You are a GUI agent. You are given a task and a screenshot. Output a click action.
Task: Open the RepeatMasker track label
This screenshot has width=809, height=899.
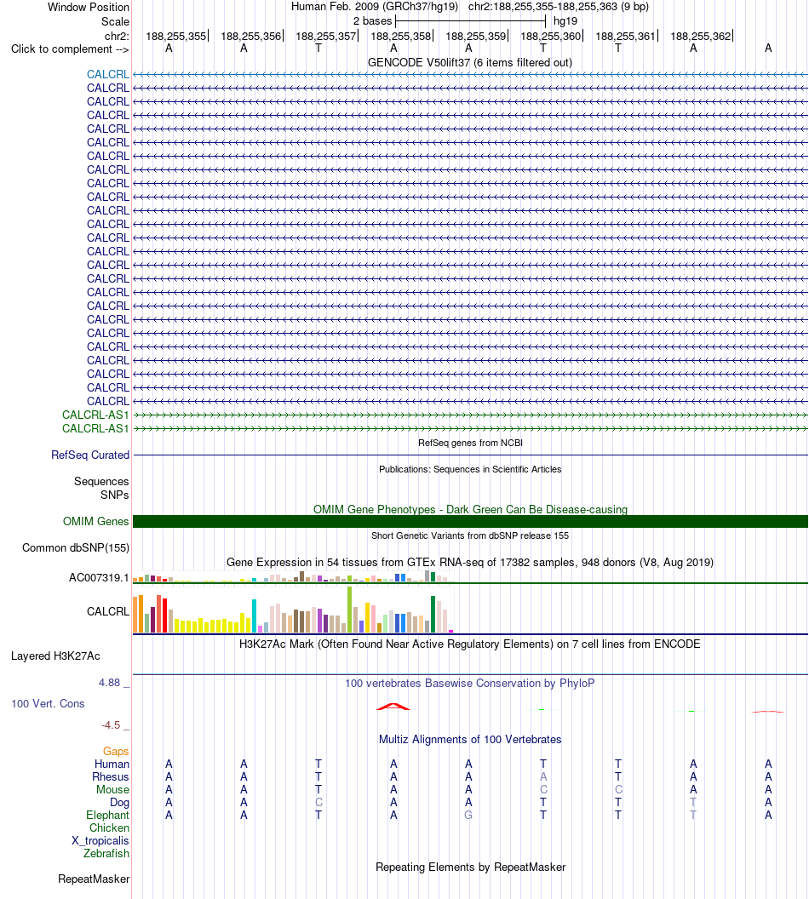(x=94, y=879)
